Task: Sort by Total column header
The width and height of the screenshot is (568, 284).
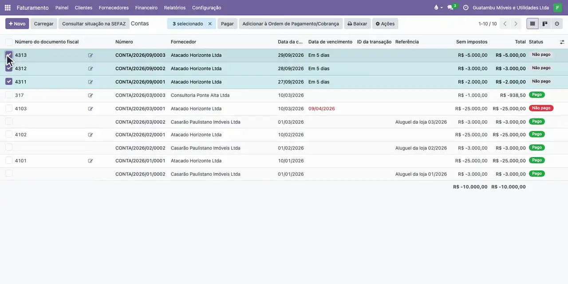Action: [x=520, y=42]
